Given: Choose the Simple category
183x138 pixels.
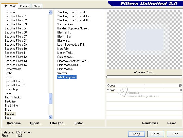Looking at the screenshot, I should point(9,77).
